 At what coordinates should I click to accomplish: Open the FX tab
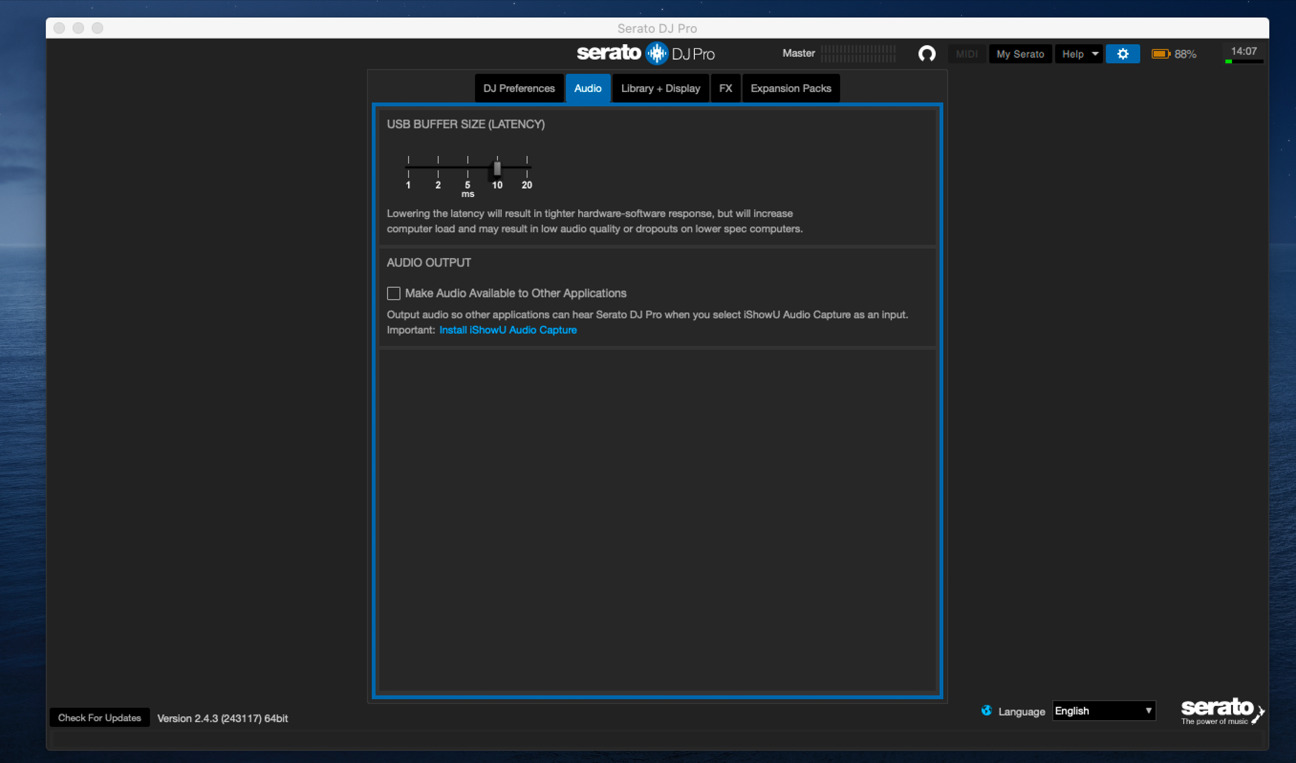(725, 89)
